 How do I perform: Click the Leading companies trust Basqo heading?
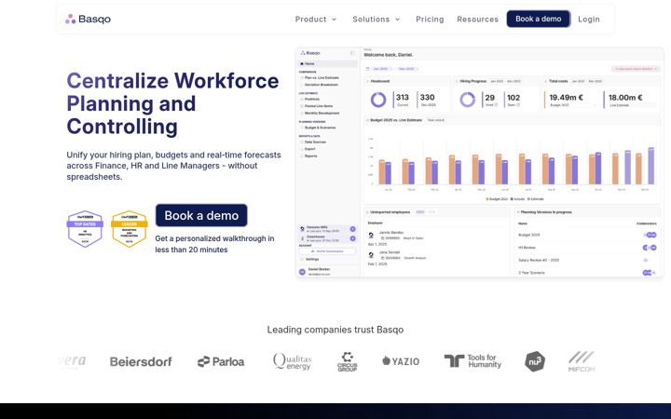click(335, 330)
